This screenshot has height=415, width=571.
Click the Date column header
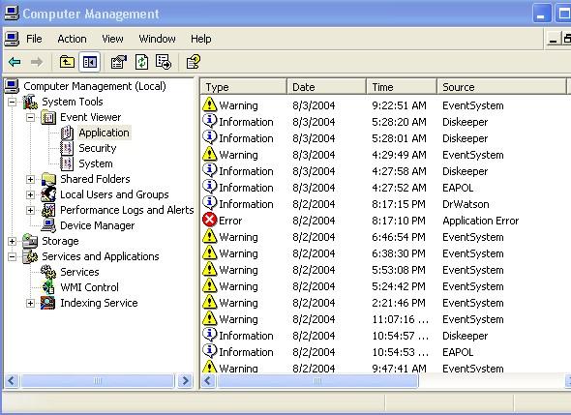(327, 87)
